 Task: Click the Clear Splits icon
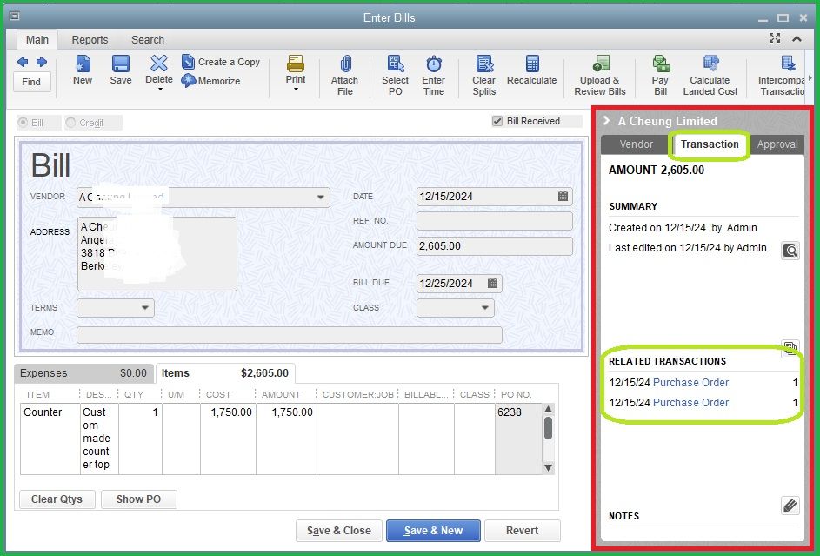click(x=484, y=64)
